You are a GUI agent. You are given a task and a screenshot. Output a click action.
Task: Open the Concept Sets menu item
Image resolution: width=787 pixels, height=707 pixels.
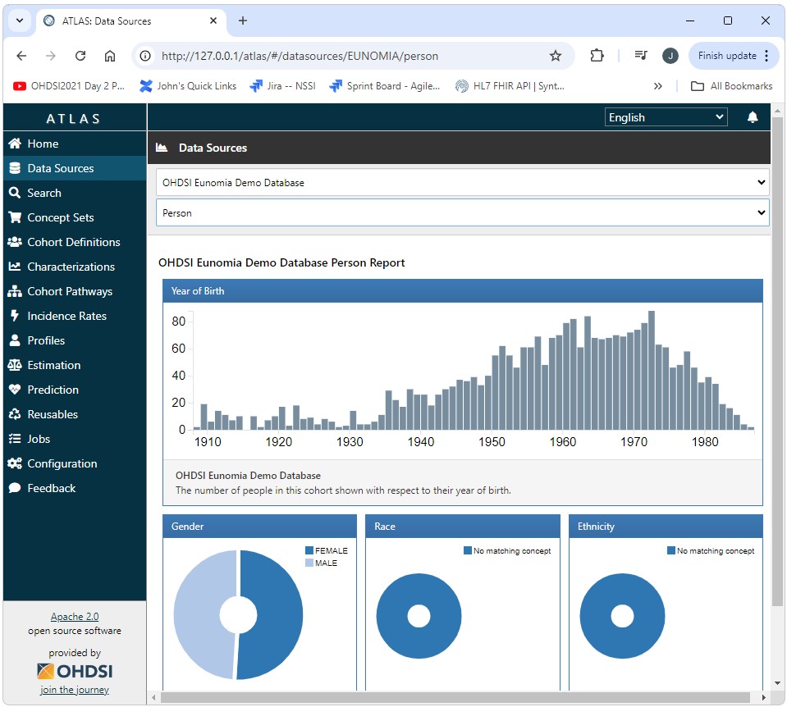(x=75, y=217)
